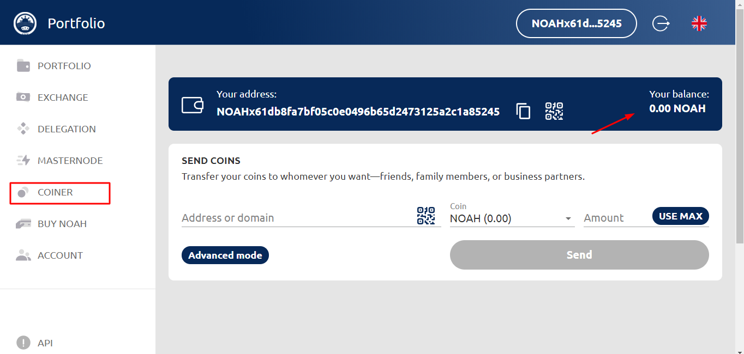Click the USE MAX button
This screenshot has height=354, width=744.
click(x=681, y=216)
